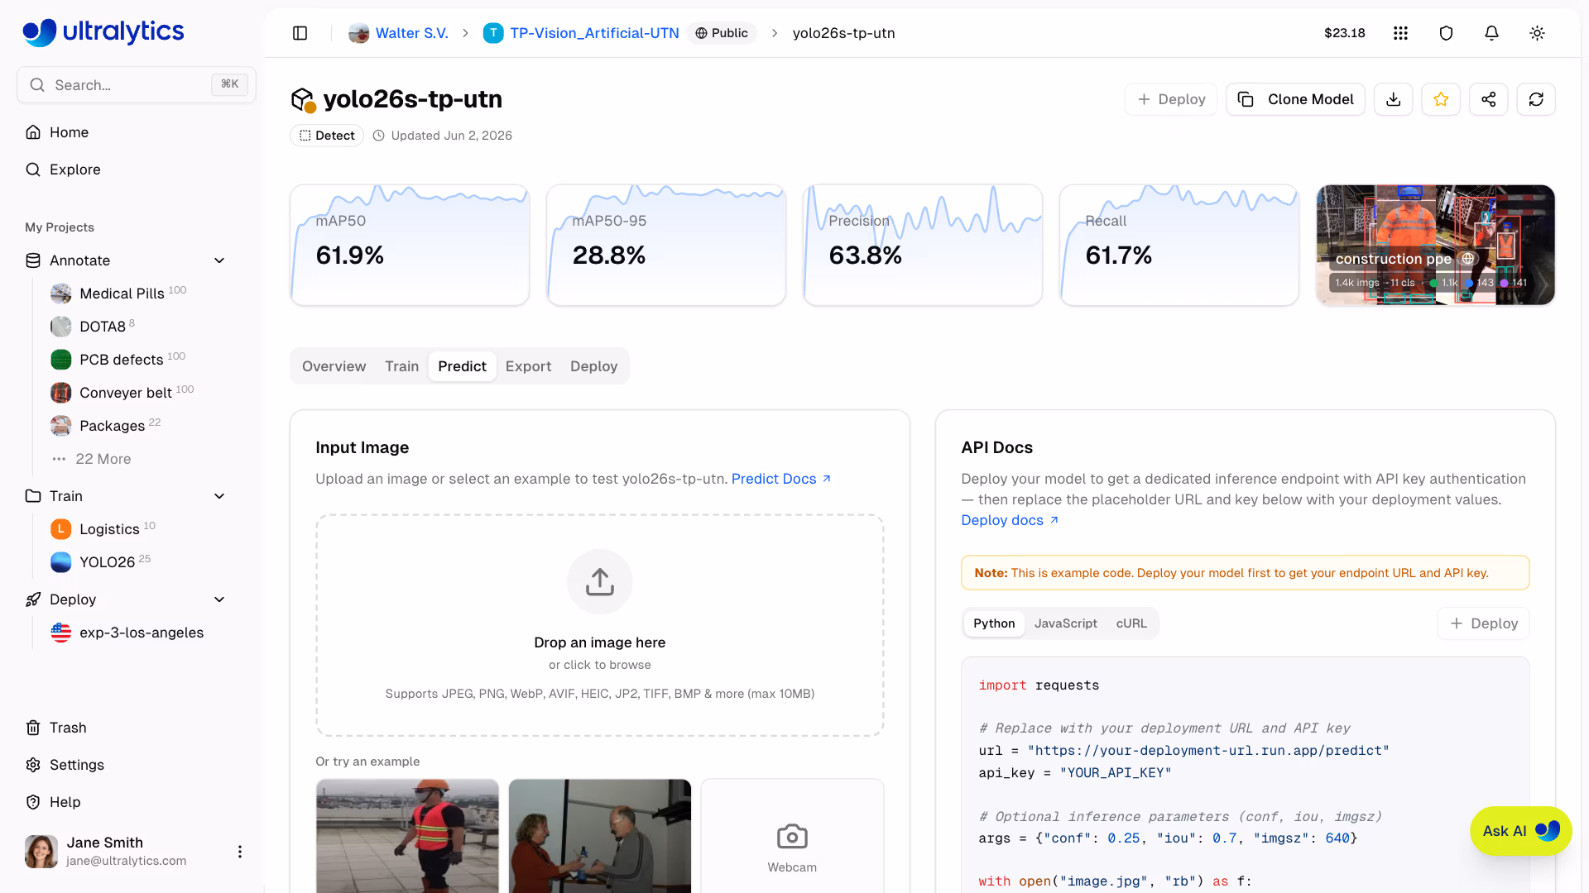Image resolution: width=1589 pixels, height=893 pixels.
Task: Open the Deploy docs link
Action: (x=1010, y=520)
